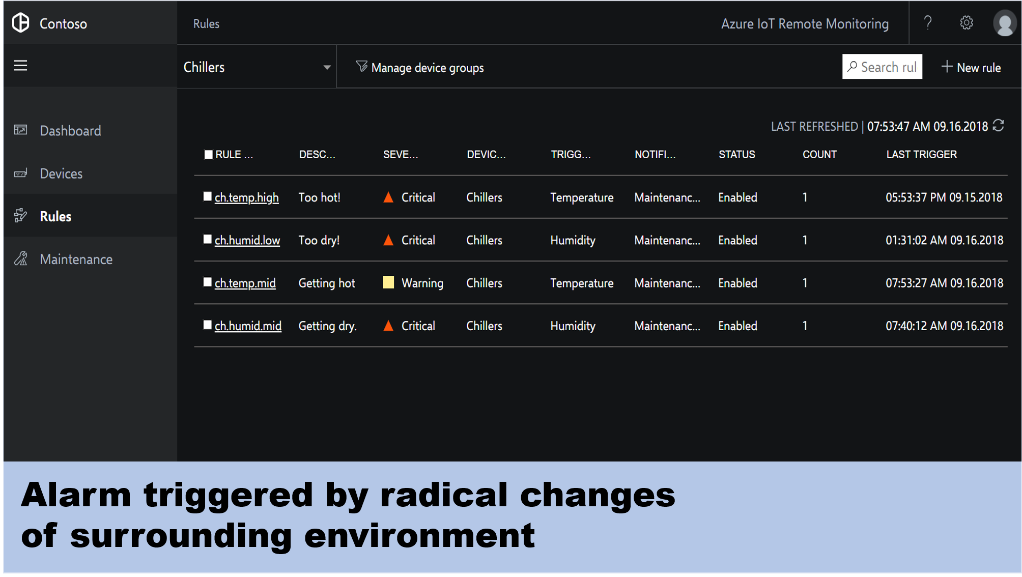The image size is (1022, 577).
Task: Select Rules in the sidebar
Action: coord(55,216)
